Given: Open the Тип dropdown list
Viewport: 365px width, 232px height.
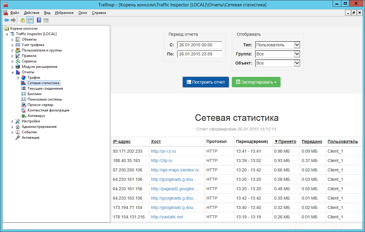Looking at the screenshot, I should point(297,45).
